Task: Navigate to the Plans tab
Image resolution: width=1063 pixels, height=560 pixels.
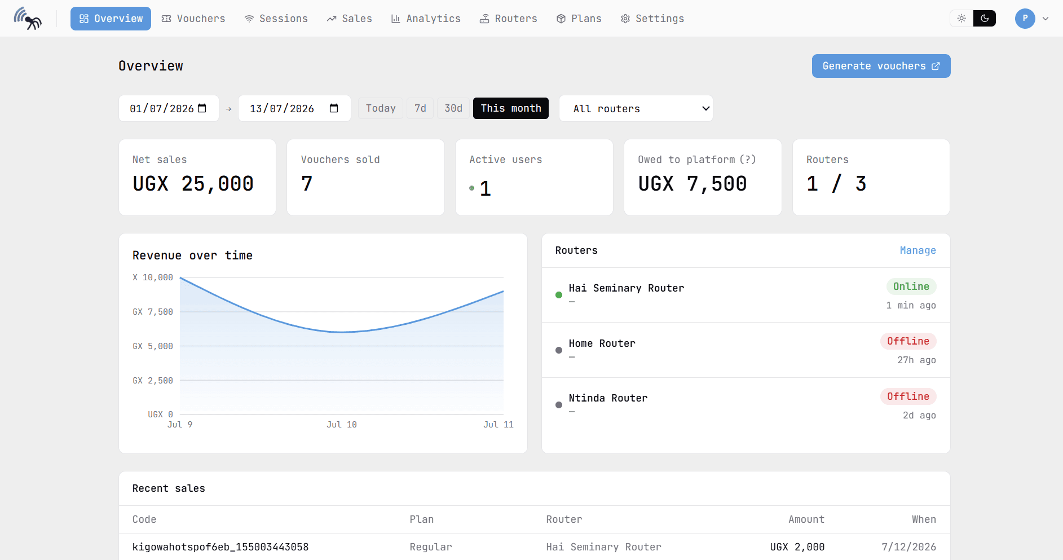Action: (579, 19)
